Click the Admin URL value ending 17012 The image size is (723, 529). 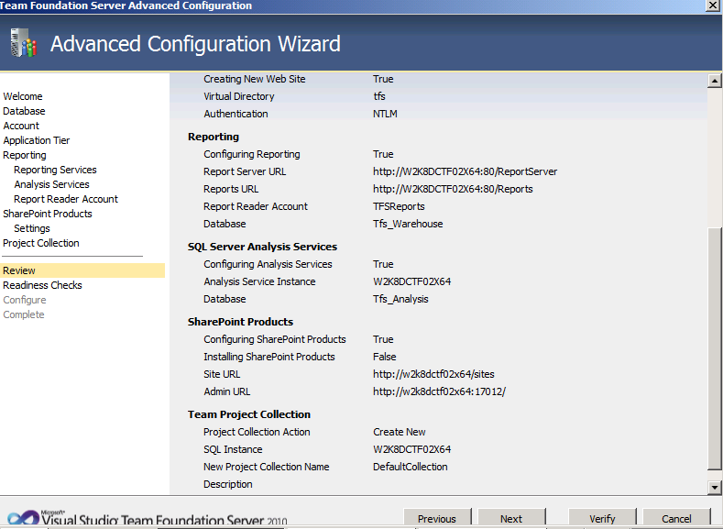tap(439, 391)
